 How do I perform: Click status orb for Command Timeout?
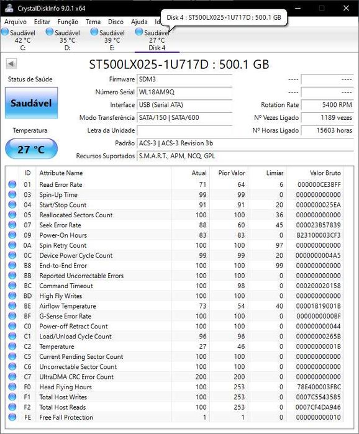tap(12, 286)
